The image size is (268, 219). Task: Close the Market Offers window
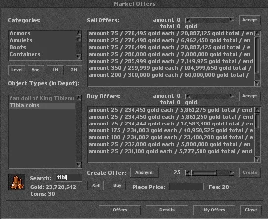251,210
